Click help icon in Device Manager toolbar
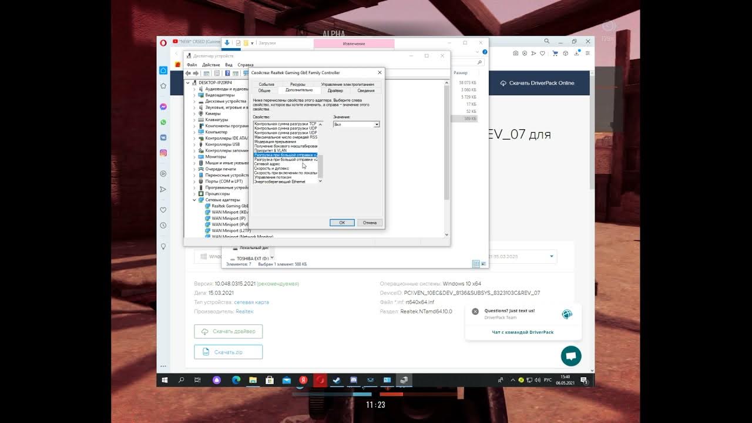752x423 pixels. coord(227,73)
